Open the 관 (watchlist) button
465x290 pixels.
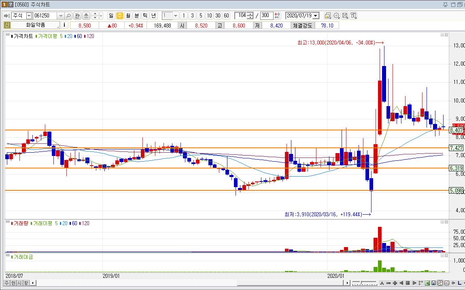tap(77, 16)
